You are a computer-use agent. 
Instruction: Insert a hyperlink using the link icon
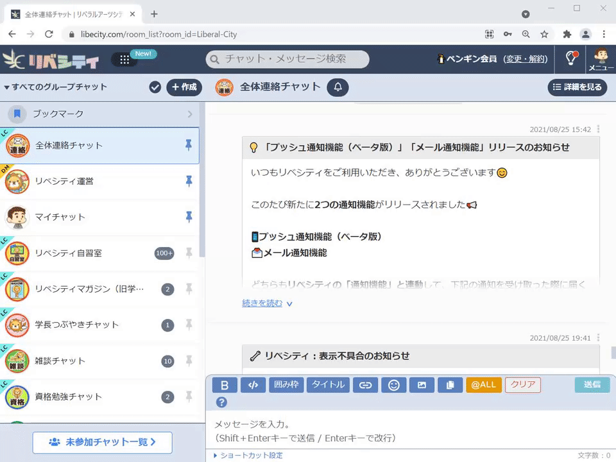365,385
